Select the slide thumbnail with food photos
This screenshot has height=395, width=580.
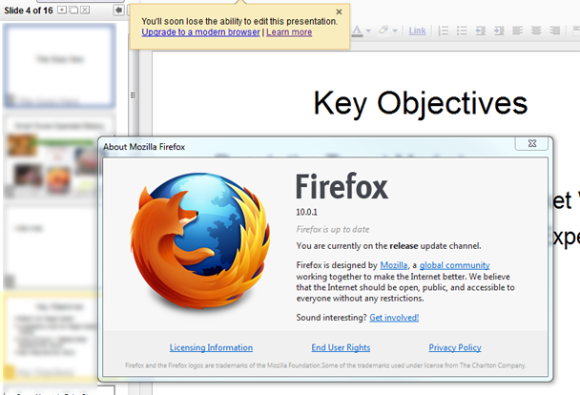52,157
